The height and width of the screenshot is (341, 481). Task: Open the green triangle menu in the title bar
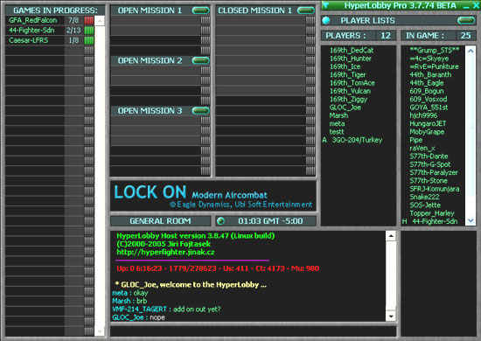click(326, 5)
